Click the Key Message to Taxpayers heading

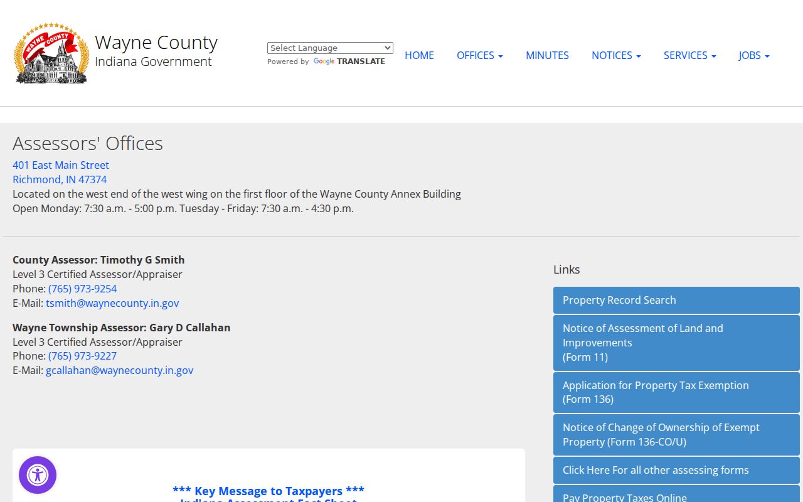coord(269,491)
